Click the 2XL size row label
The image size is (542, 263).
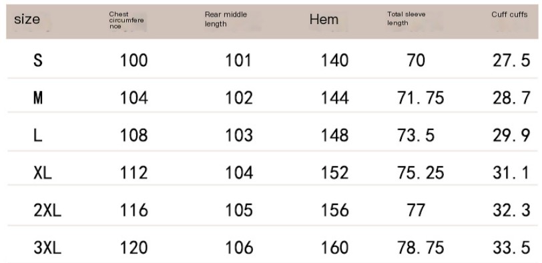(47, 210)
